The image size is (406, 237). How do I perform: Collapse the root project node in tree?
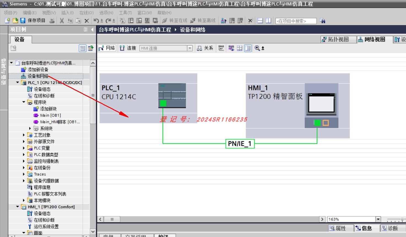point(12,63)
